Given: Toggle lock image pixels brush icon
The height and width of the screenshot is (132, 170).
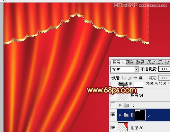Looking at the screenshot, I should [x=130, y=78].
